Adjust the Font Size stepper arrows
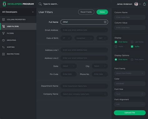 [142, 94]
